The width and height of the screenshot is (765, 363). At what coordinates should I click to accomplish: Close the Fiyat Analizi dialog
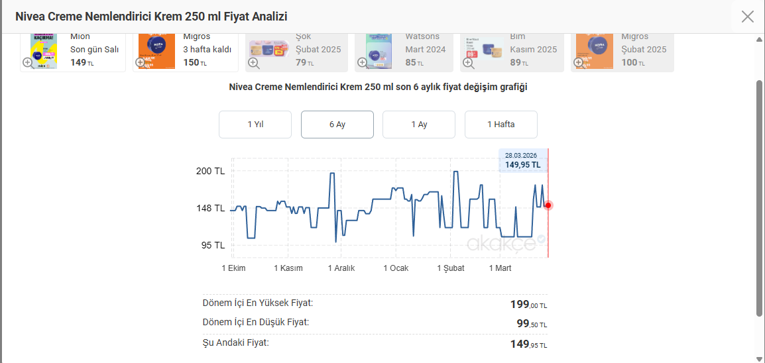[748, 17]
